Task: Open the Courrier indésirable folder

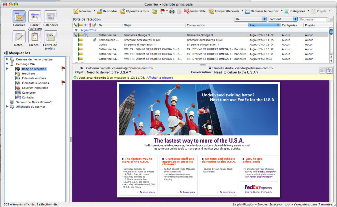Action: pos(35,88)
